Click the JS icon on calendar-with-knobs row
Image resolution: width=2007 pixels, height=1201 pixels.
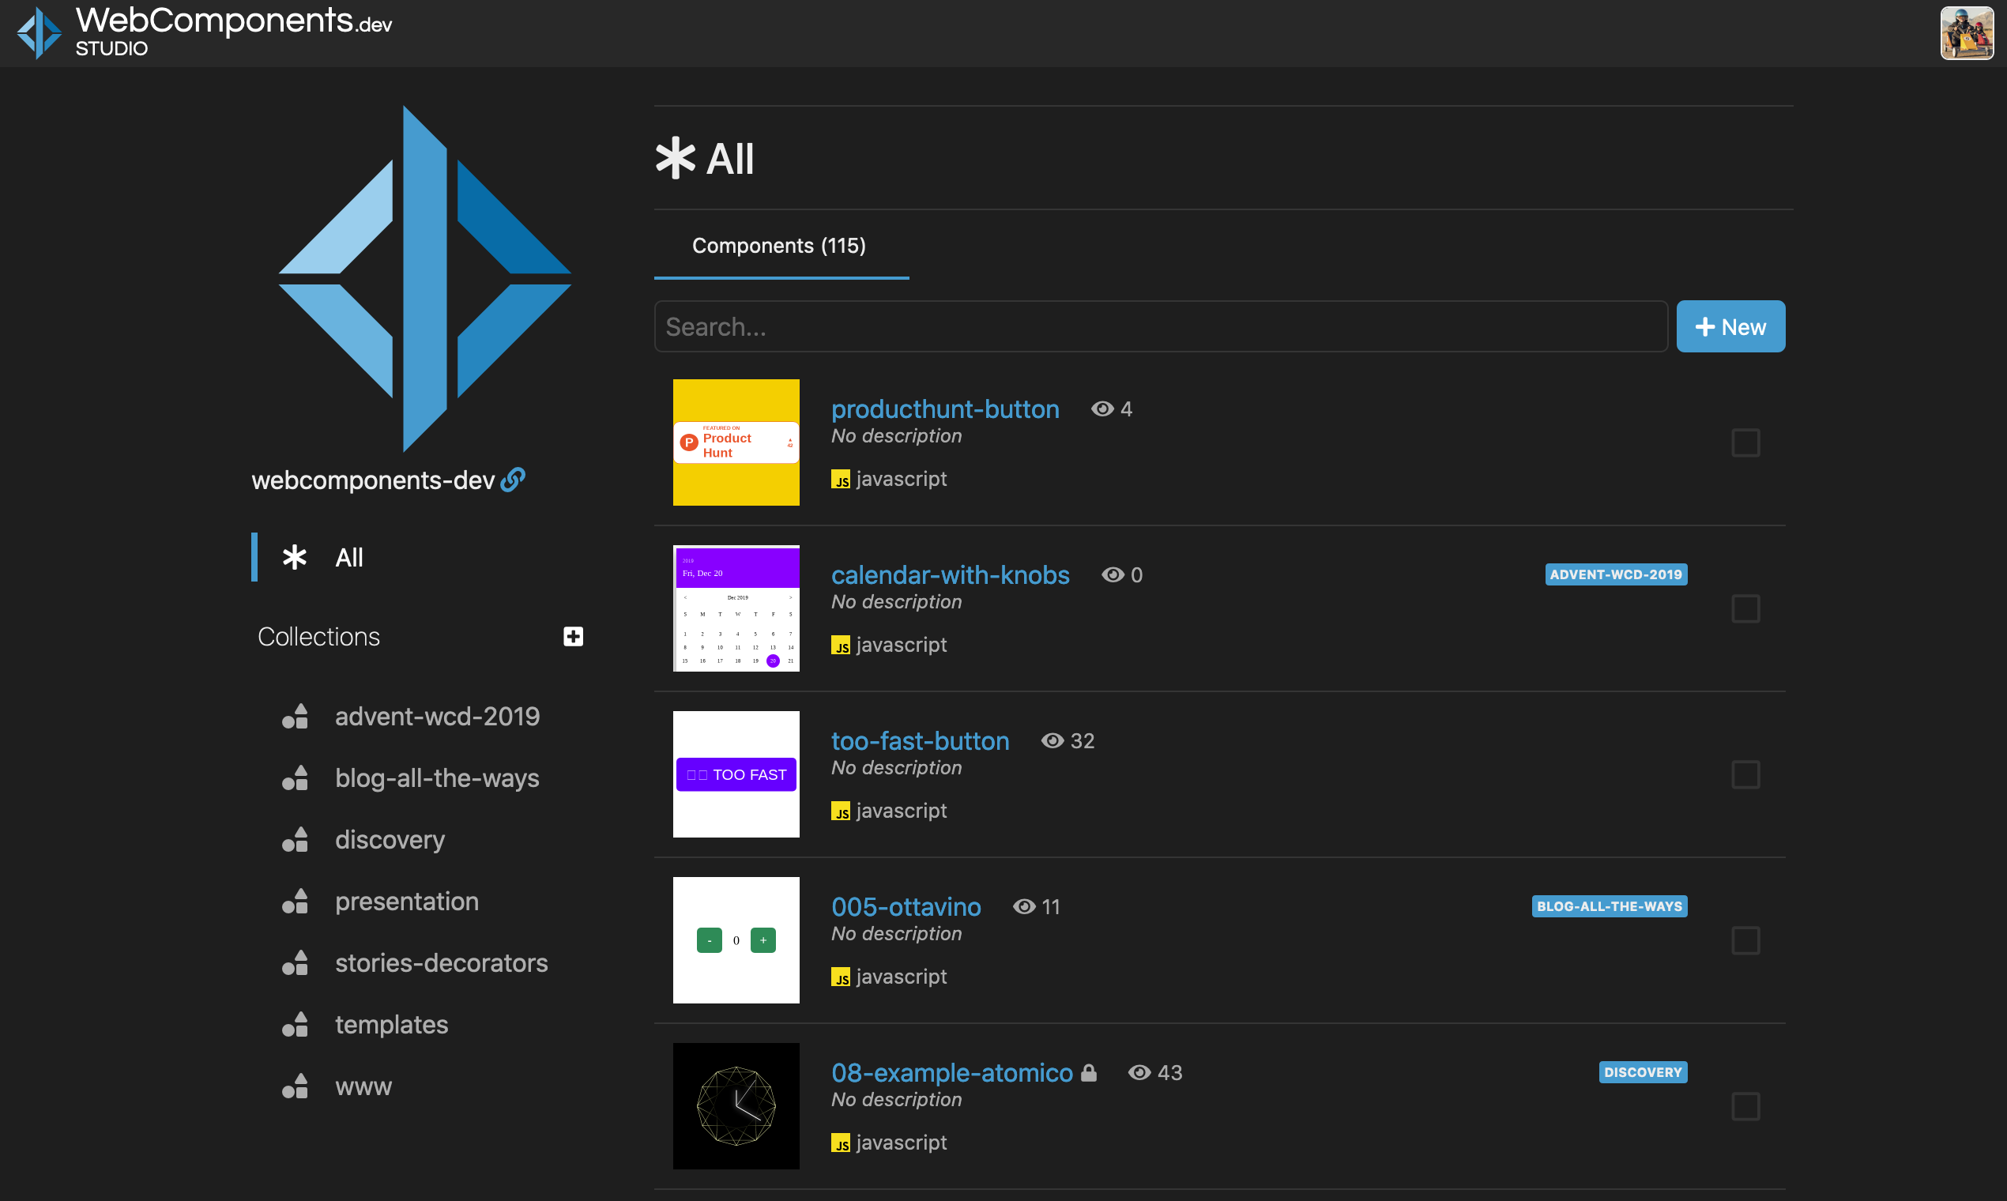(x=842, y=645)
